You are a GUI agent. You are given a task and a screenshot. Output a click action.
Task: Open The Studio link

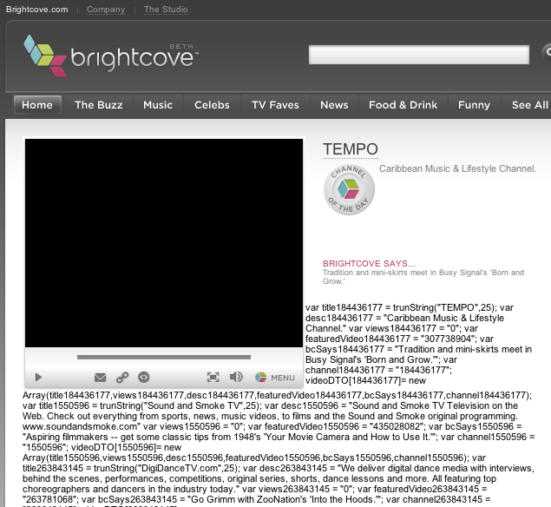pos(166,10)
